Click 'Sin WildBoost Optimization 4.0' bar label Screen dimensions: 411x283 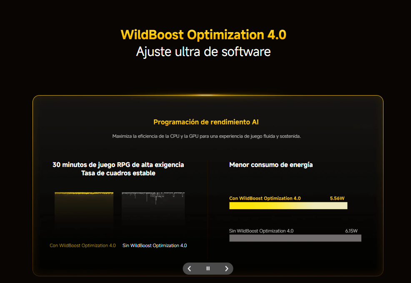pyautogui.click(x=261, y=231)
